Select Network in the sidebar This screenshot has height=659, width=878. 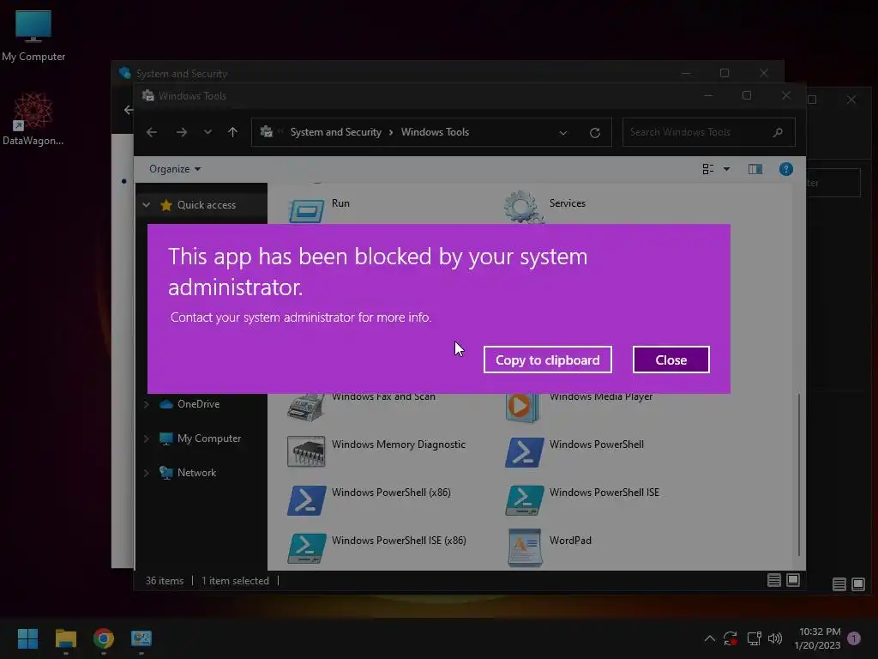point(196,473)
